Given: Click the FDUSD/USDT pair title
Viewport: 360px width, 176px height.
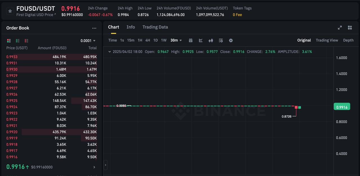Looking at the screenshot, I should coord(36,8).
